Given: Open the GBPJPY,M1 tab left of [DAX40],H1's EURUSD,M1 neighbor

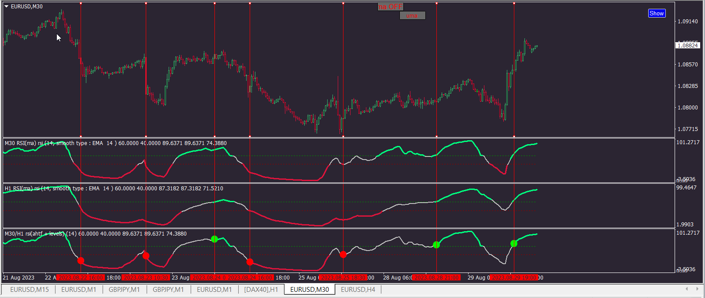Looking at the screenshot, I should (x=168, y=289).
